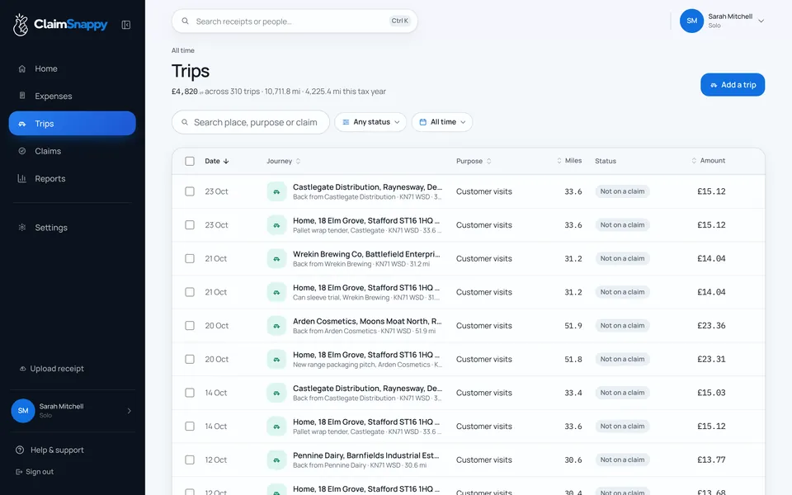Click the Amount sort icon

[x=694, y=161]
